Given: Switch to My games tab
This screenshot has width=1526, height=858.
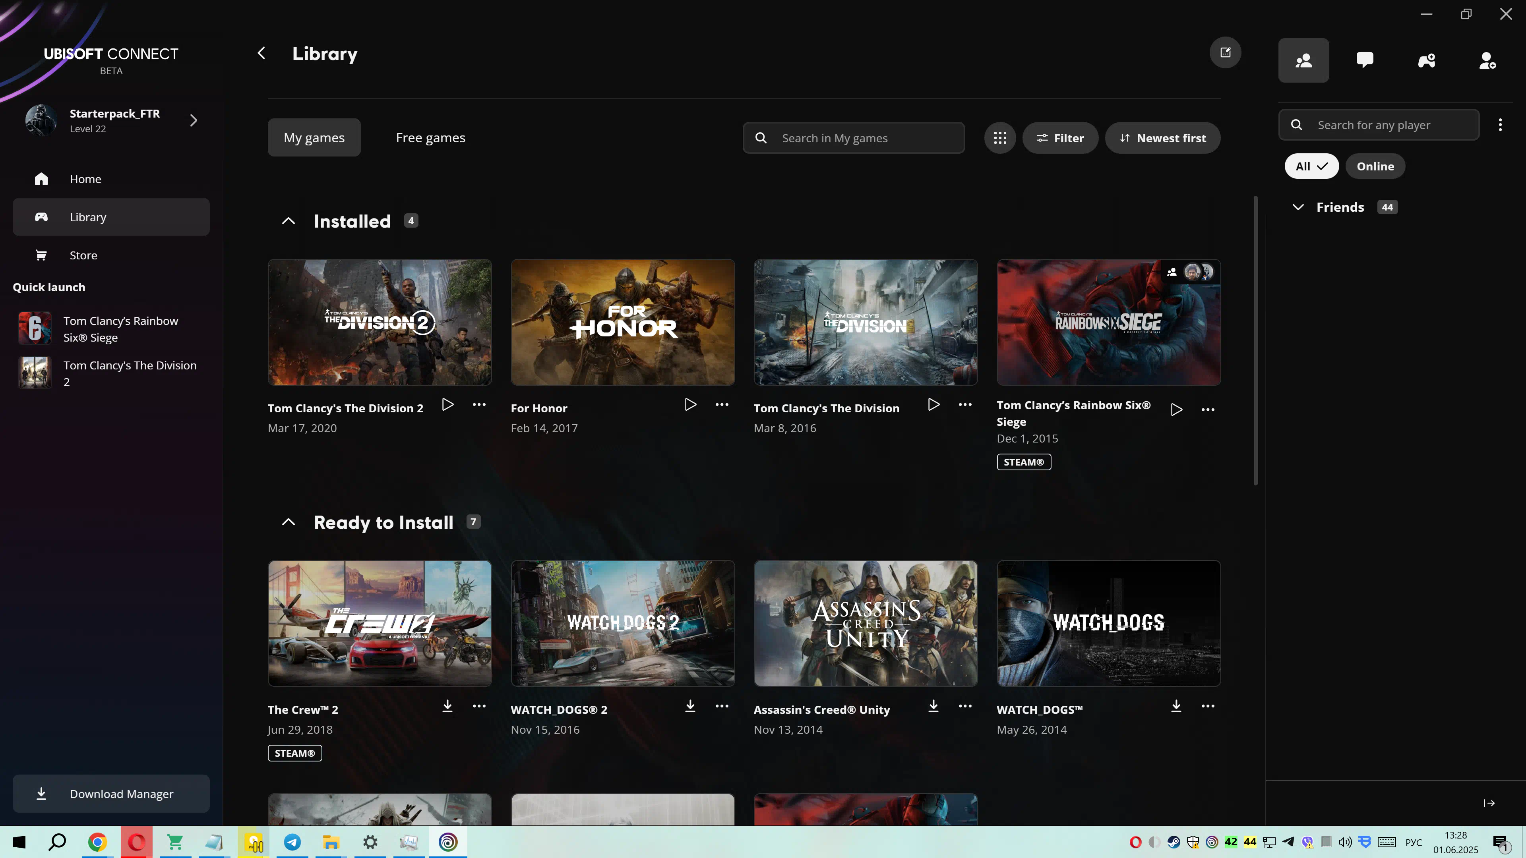Looking at the screenshot, I should pos(314,137).
